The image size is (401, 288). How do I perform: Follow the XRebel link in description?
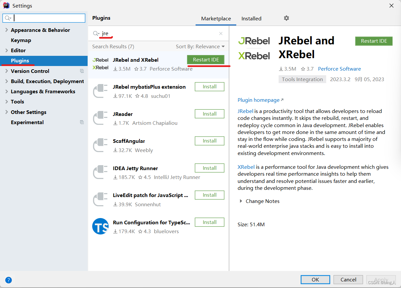(x=246, y=167)
